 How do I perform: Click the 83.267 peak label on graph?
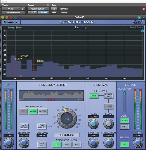[41, 61]
